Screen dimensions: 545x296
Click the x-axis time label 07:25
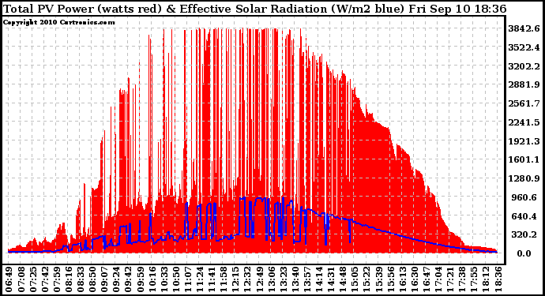click(32, 279)
